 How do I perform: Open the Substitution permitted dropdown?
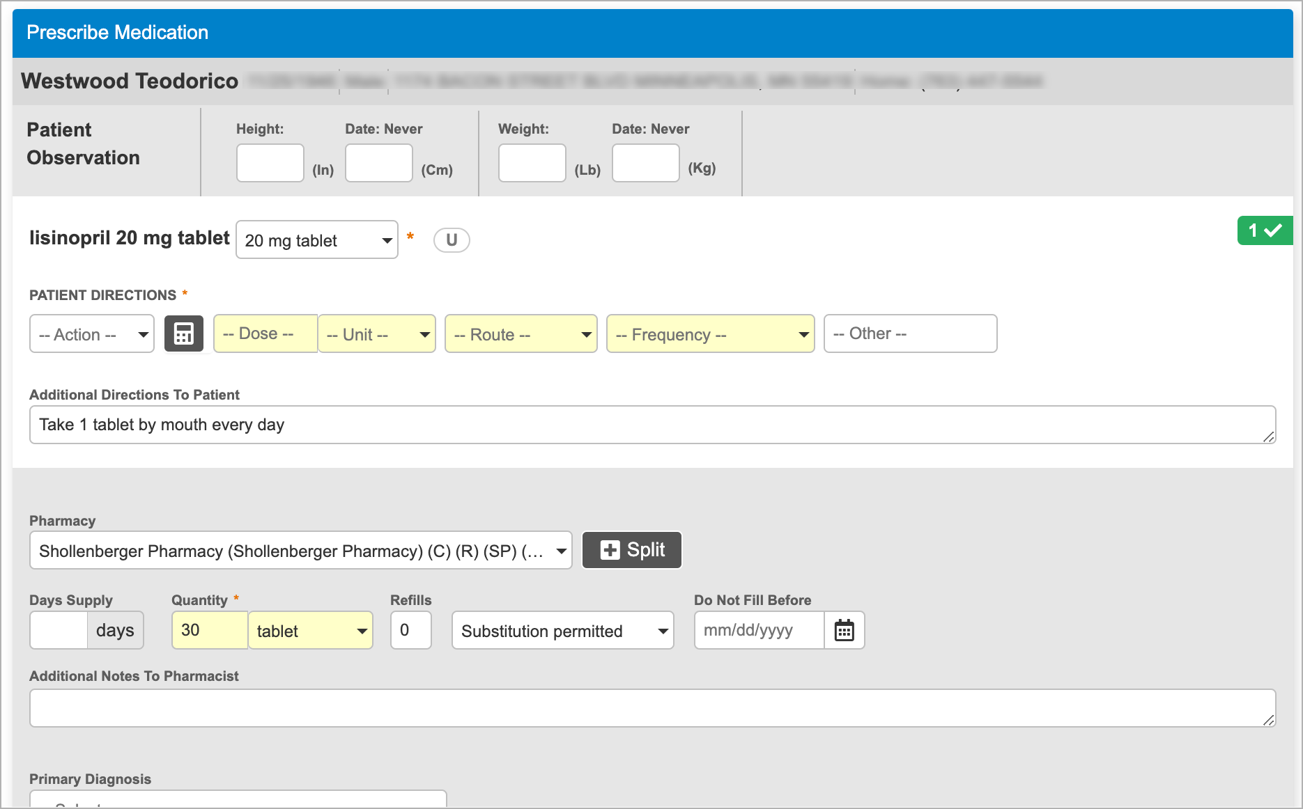563,631
